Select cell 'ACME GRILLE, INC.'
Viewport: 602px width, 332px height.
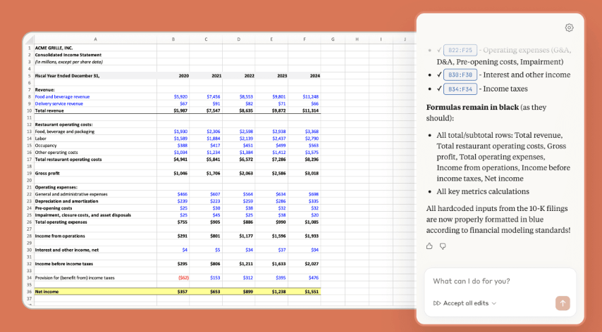95,48
